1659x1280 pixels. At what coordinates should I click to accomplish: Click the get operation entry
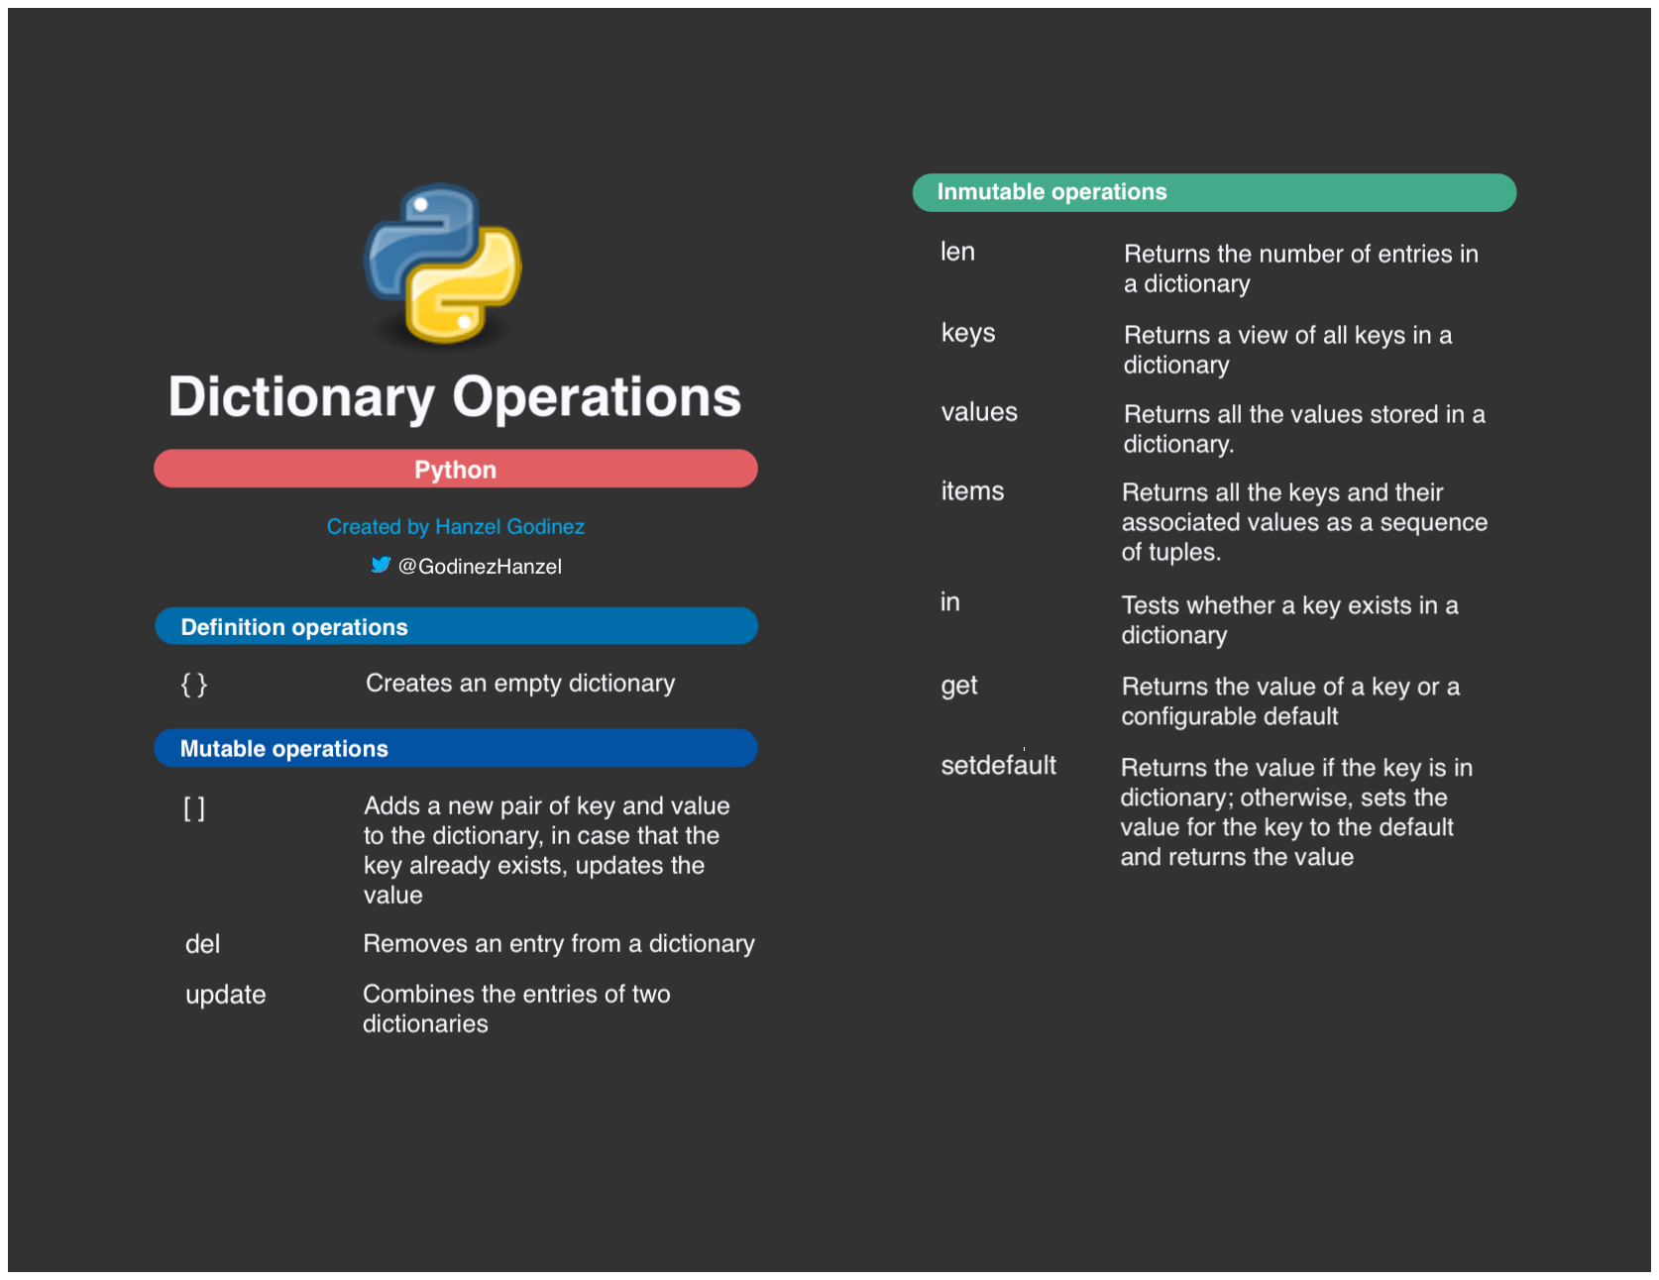(x=958, y=686)
